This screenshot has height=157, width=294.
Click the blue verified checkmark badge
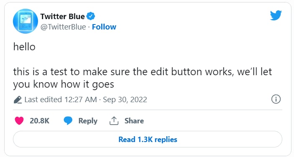[x=91, y=16]
